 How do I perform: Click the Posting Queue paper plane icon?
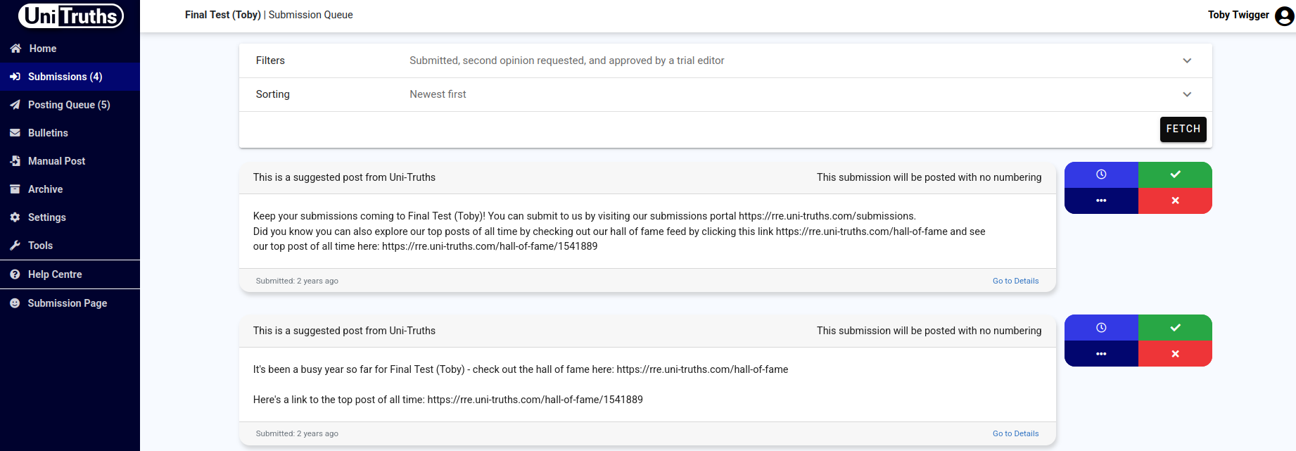[x=15, y=105]
